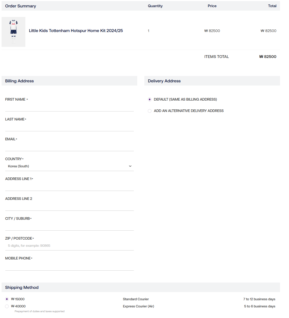Click the Order Summary heading

(x=21, y=6)
